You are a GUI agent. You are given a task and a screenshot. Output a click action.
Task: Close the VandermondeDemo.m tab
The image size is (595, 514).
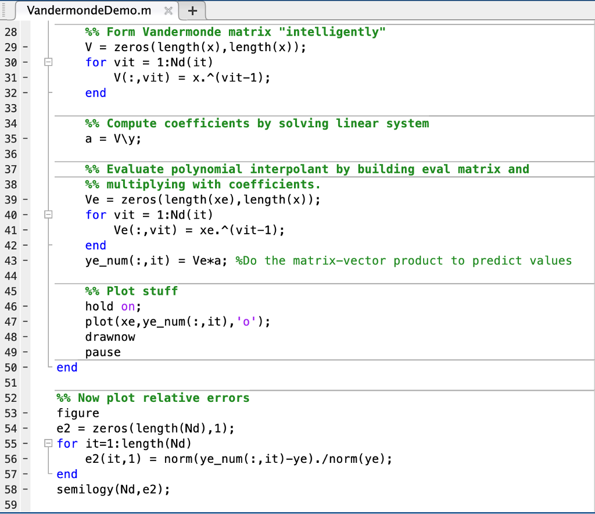point(168,9)
